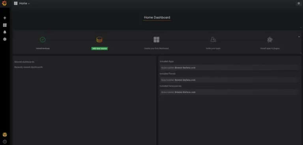This screenshot has width=303, height=145.
Task: Open the Help question mark icon
Action: tap(5, 142)
